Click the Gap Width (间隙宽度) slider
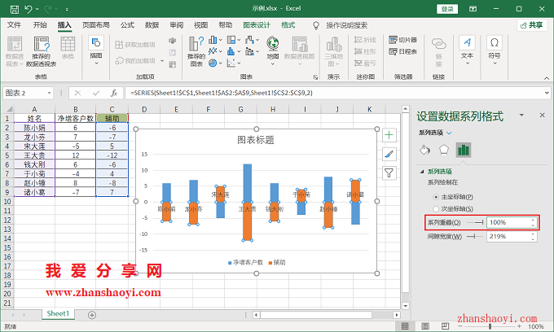 click(475, 236)
